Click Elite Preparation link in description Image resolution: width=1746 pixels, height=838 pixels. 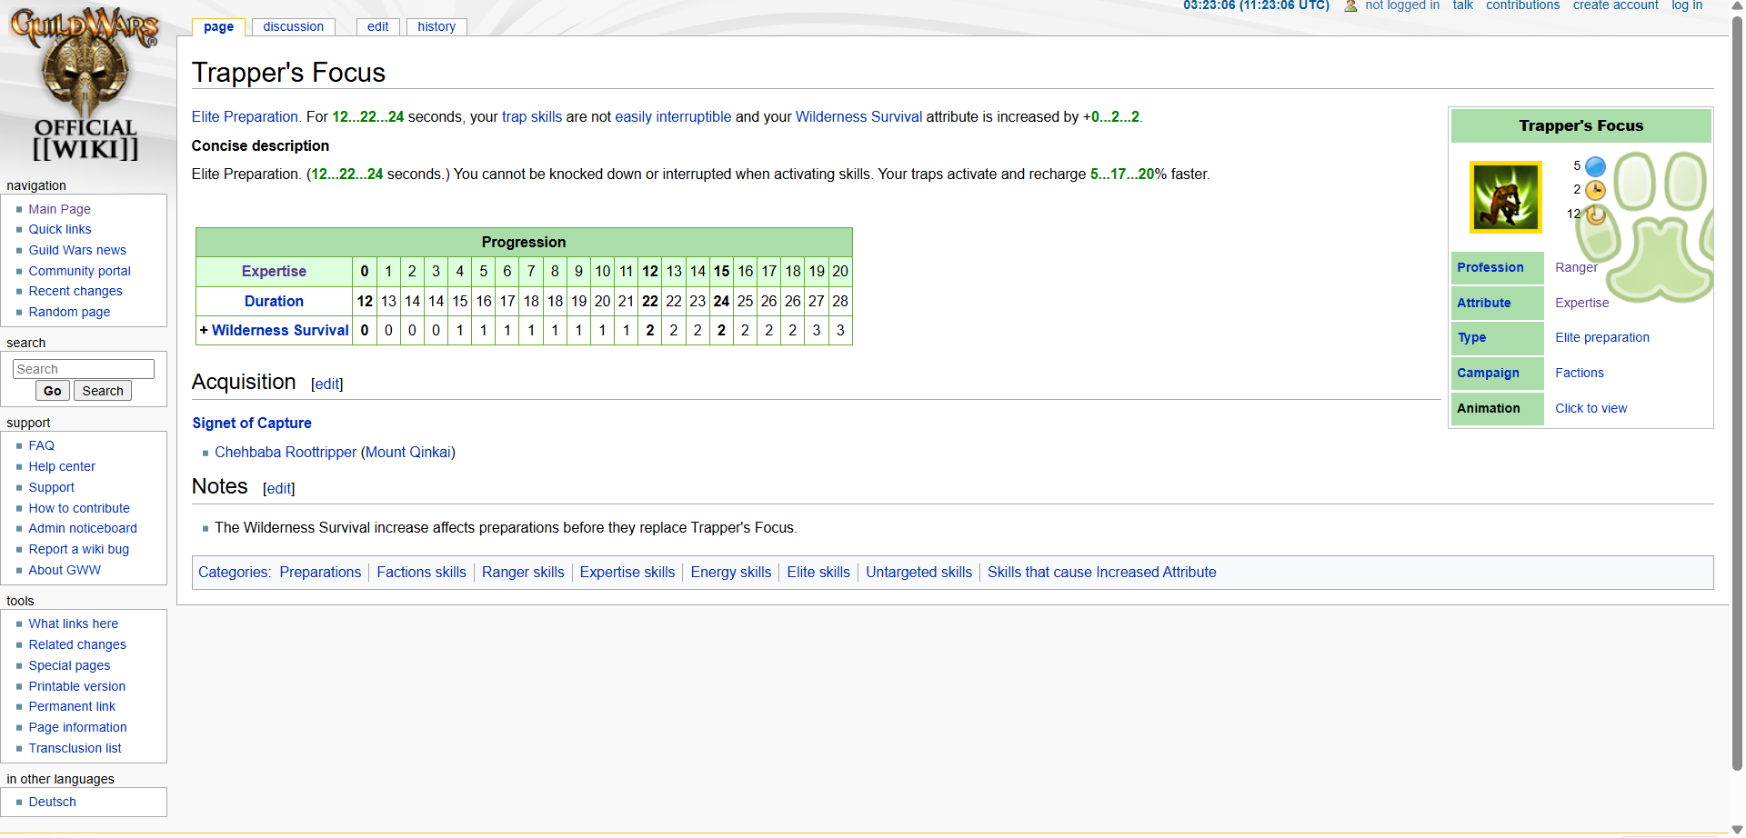(x=245, y=116)
